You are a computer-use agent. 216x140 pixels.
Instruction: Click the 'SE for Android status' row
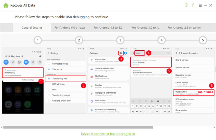click(194, 102)
